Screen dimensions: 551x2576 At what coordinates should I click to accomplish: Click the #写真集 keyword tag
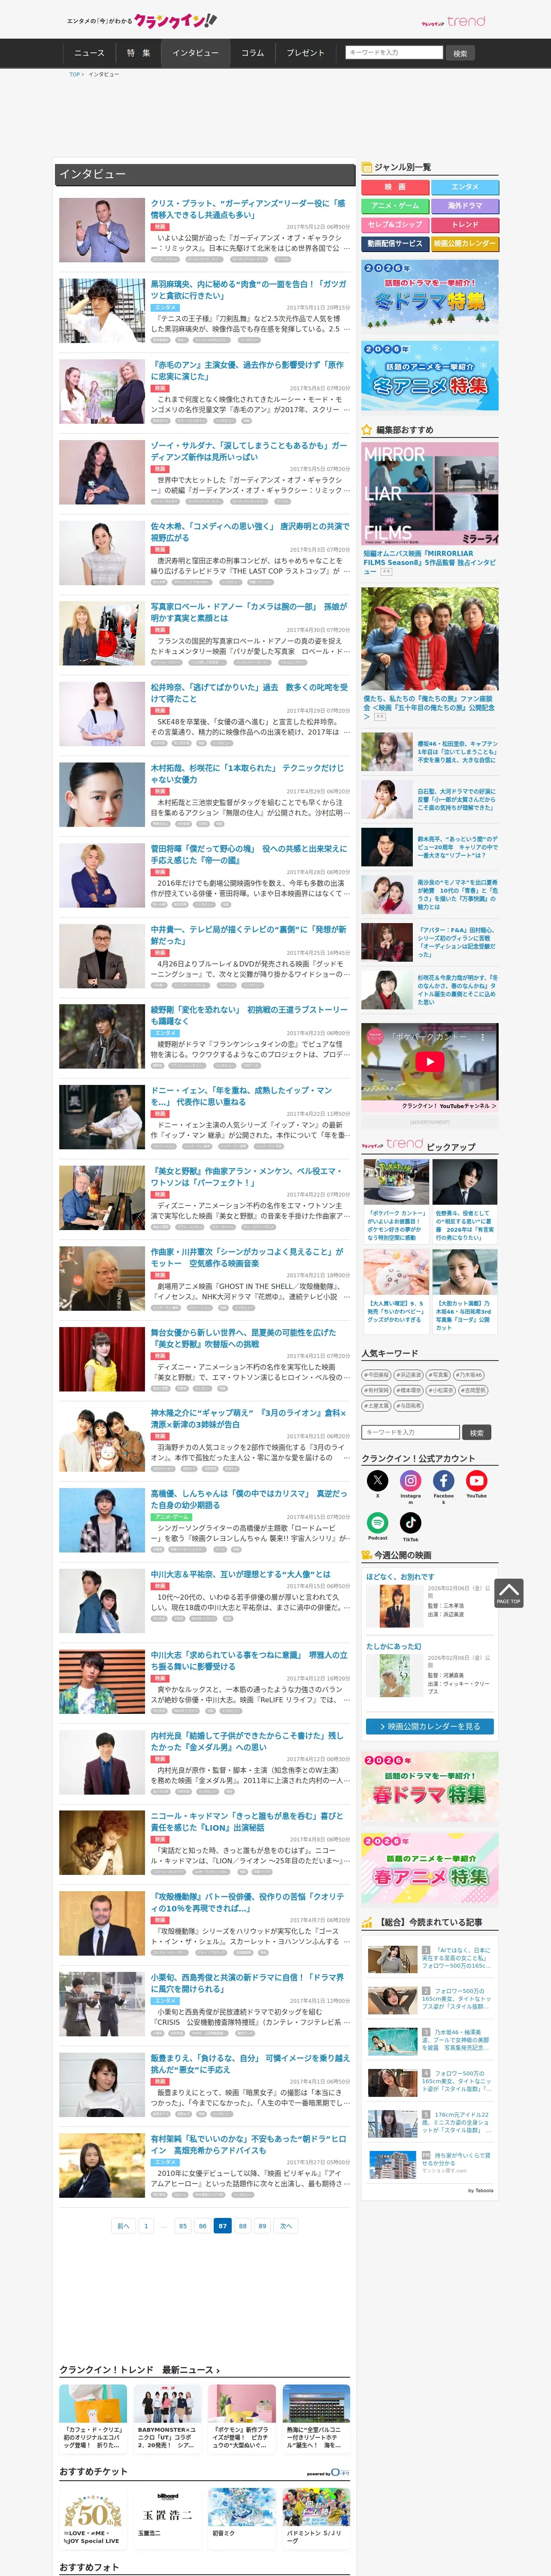click(439, 1375)
